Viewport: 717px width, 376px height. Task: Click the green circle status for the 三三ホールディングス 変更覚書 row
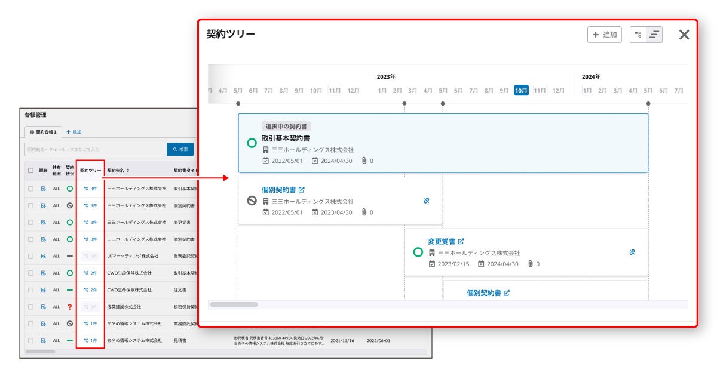tap(70, 222)
